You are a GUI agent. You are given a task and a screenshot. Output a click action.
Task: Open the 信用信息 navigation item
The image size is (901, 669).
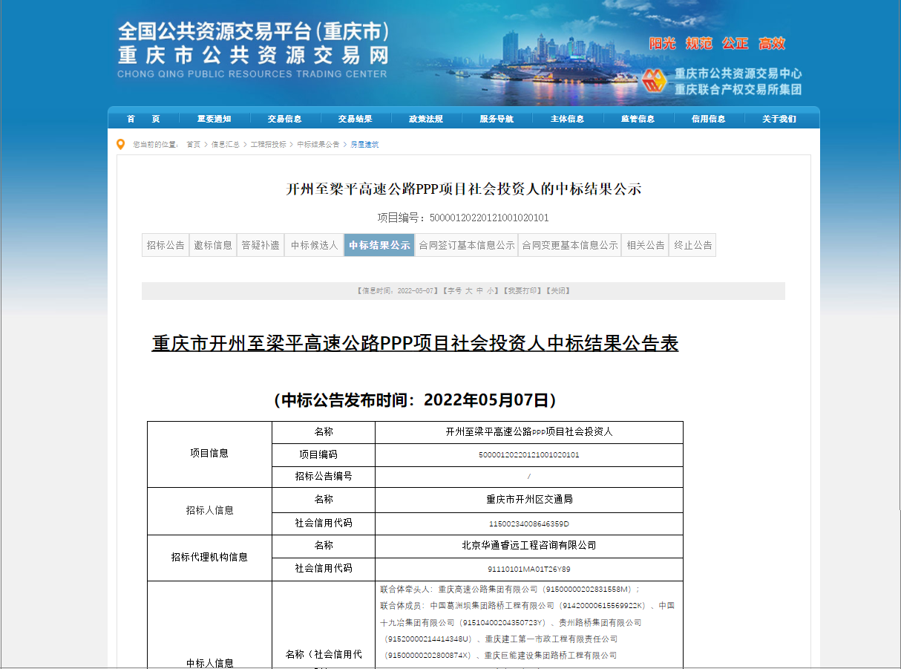tap(708, 119)
